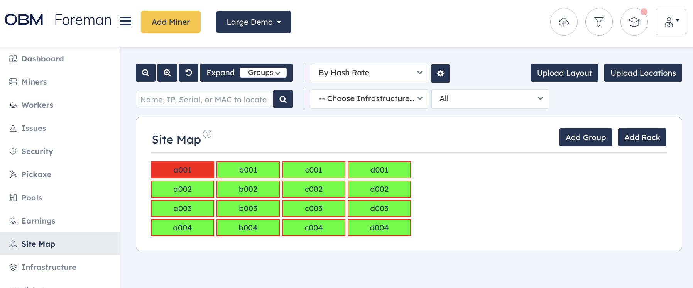Select the b001 rack tile
Viewport: 693px width, 288px height.
(x=248, y=170)
